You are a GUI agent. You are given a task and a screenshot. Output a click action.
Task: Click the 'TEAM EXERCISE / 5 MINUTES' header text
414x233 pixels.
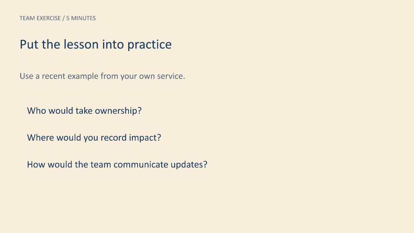point(57,18)
